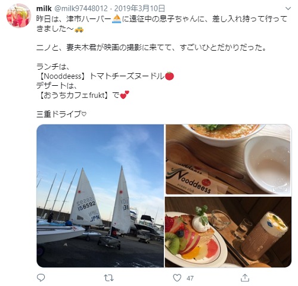Click the two hearts emoji

click(x=125, y=95)
